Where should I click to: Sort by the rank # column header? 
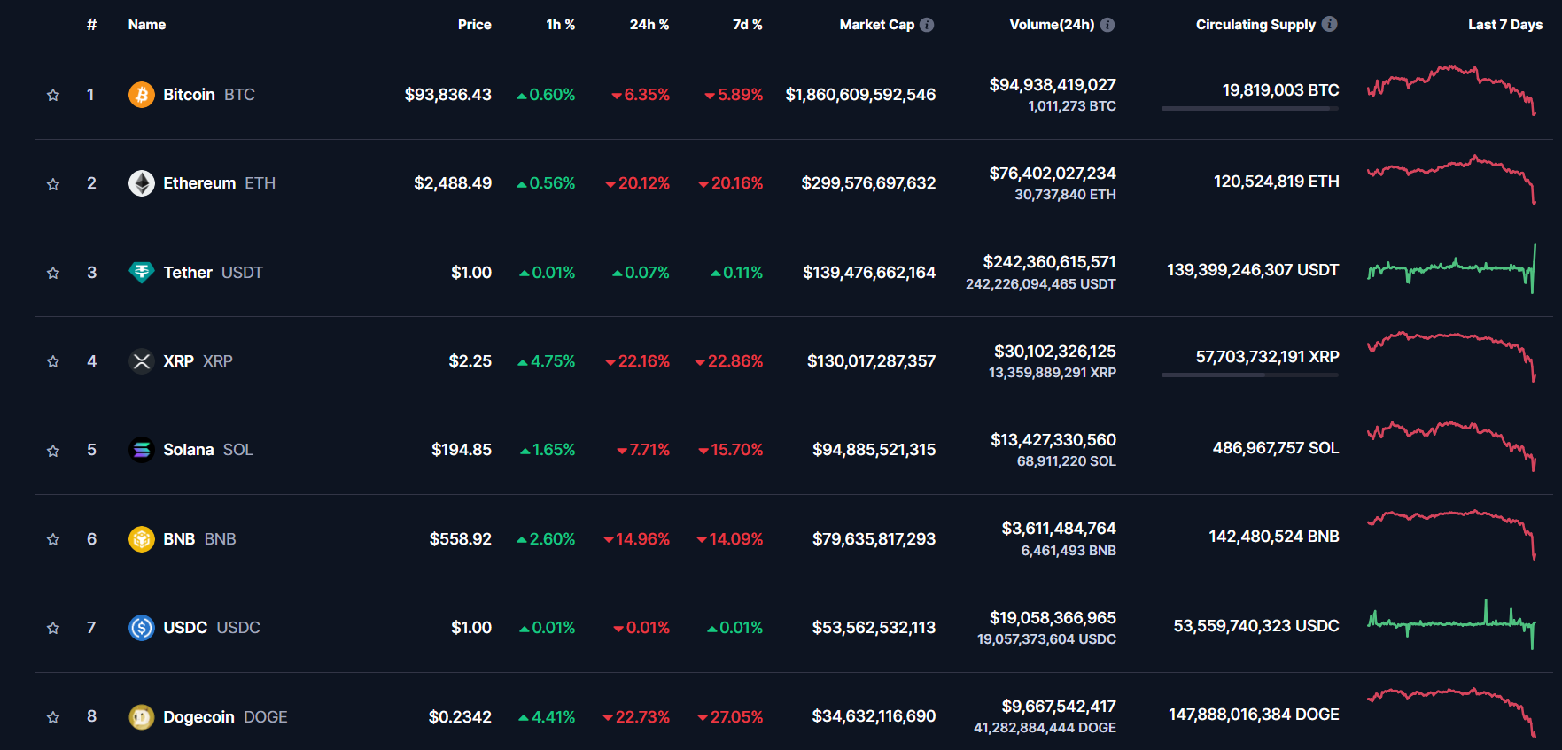tap(91, 25)
